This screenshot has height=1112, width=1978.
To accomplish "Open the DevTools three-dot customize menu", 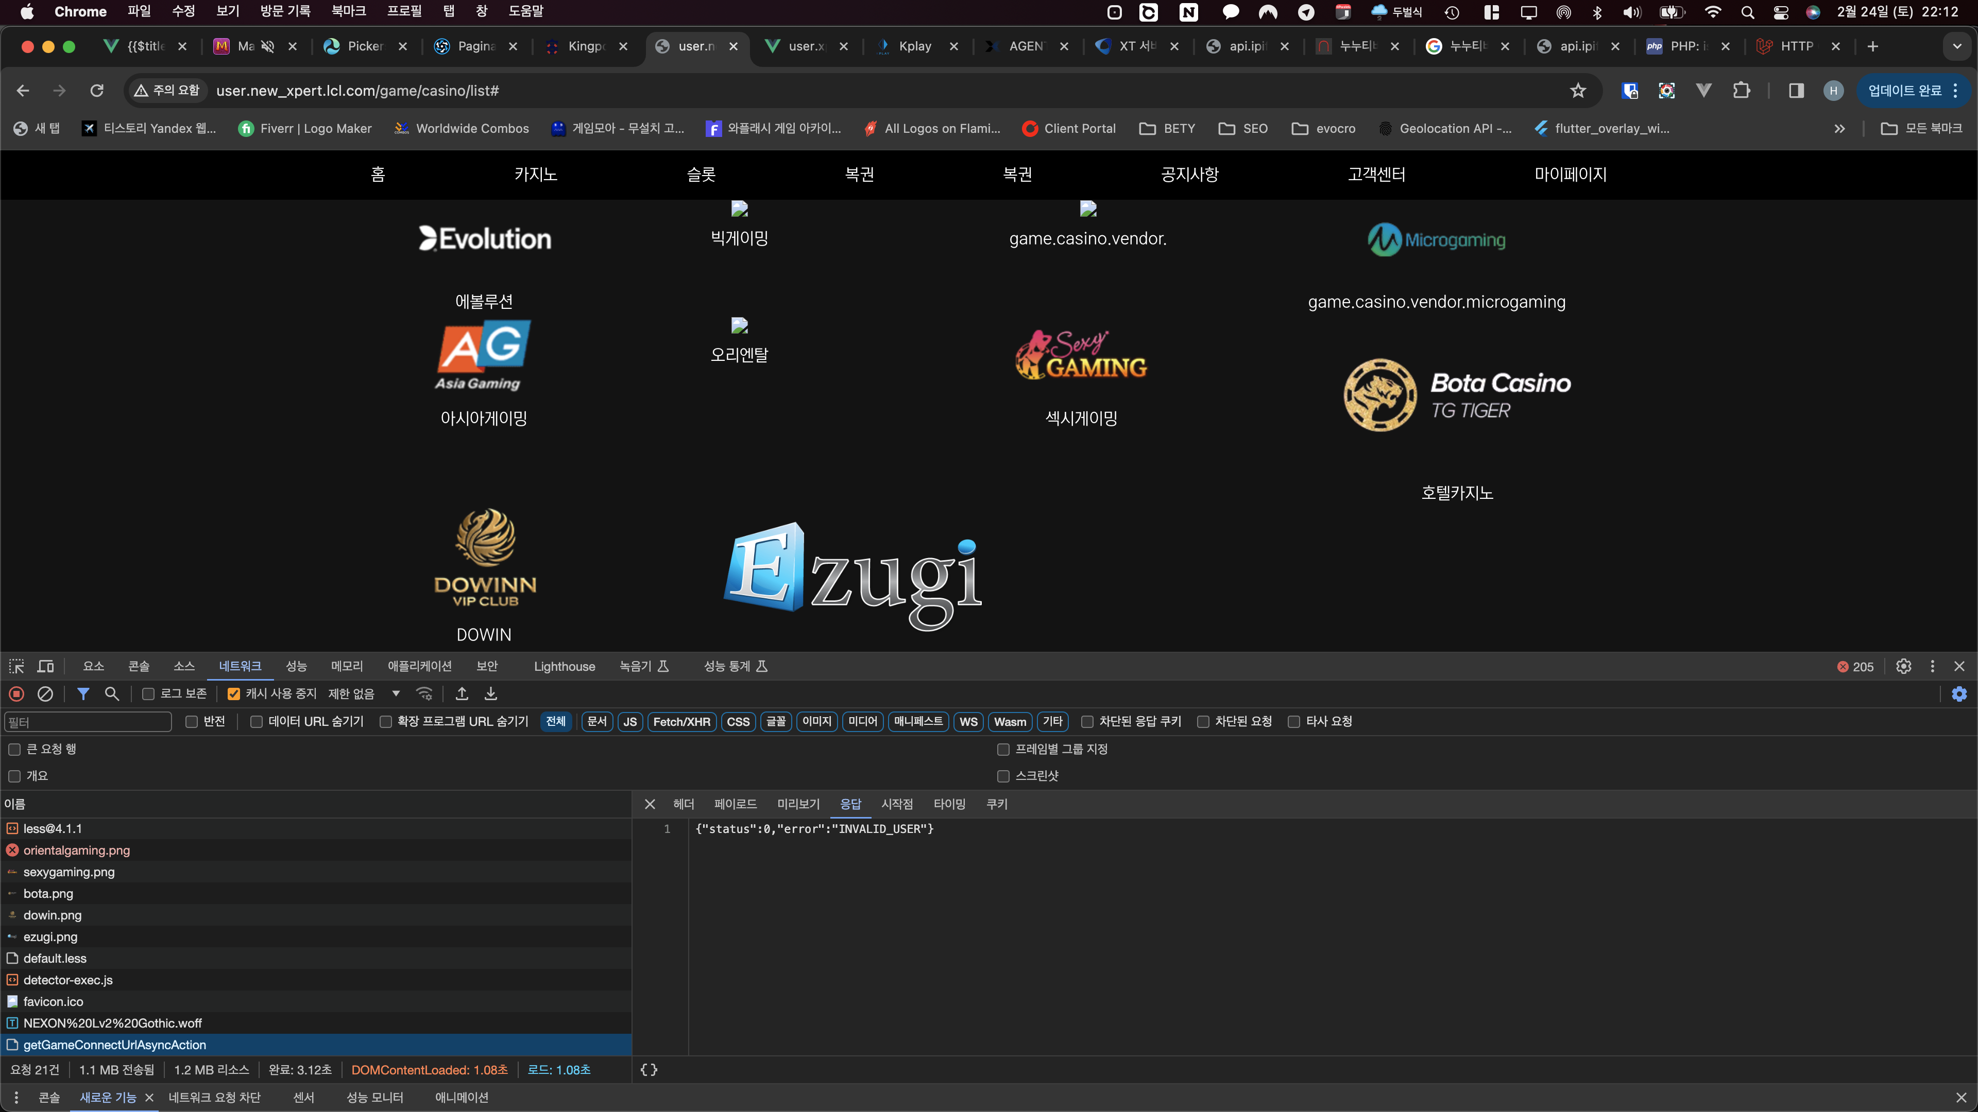I will coord(1933,666).
